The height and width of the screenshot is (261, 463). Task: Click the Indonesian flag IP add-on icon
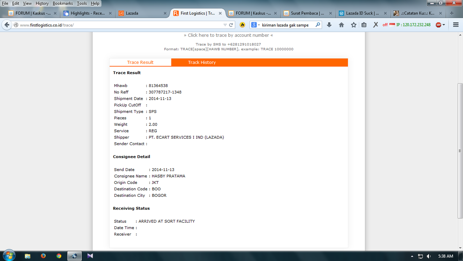(x=392, y=25)
